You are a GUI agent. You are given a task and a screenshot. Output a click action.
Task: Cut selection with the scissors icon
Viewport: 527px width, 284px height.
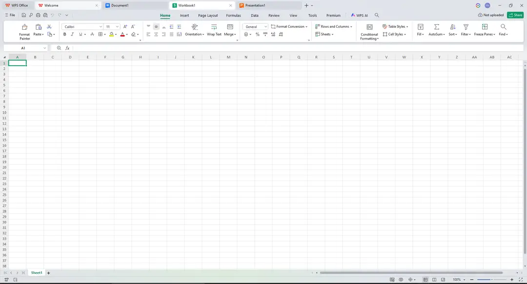[49, 26]
